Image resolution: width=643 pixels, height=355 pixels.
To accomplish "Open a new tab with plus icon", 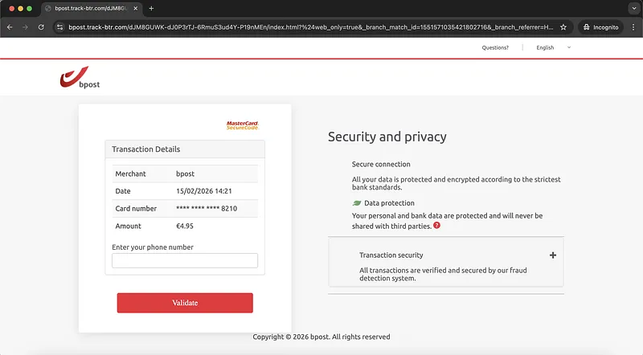I will coord(151,8).
